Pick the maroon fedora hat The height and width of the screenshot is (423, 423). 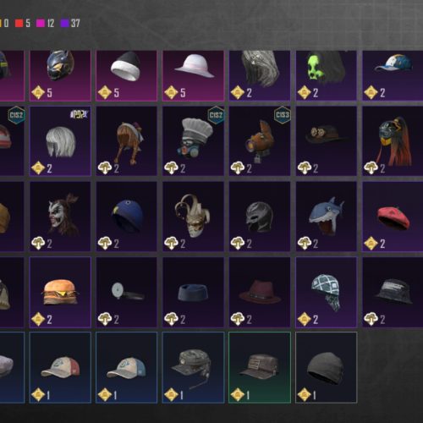point(260,292)
